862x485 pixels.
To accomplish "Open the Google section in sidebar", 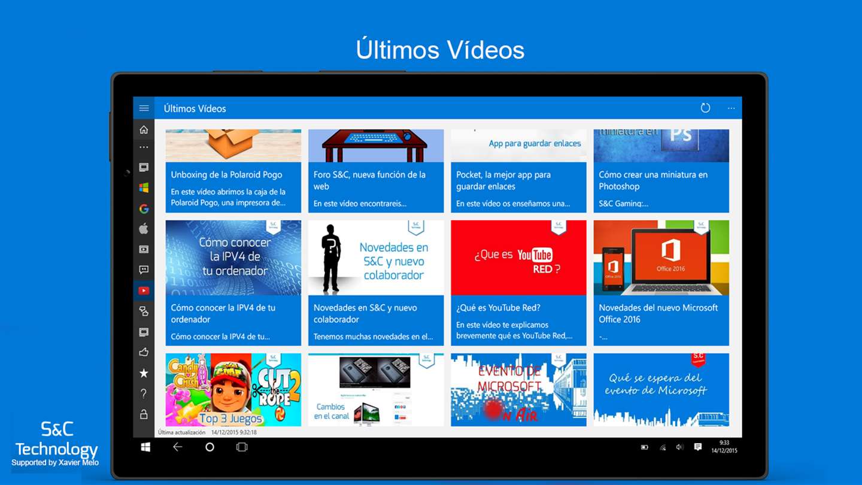I will pos(144,209).
